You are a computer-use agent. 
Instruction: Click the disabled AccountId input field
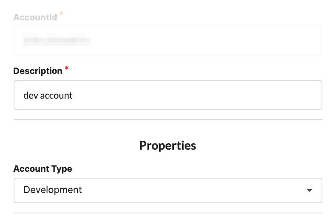click(168, 40)
